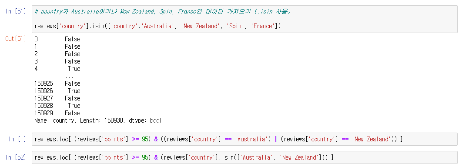Click 'points' string in the unexecuted cell
The height and width of the screenshot is (167, 462).
coord(114,139)
